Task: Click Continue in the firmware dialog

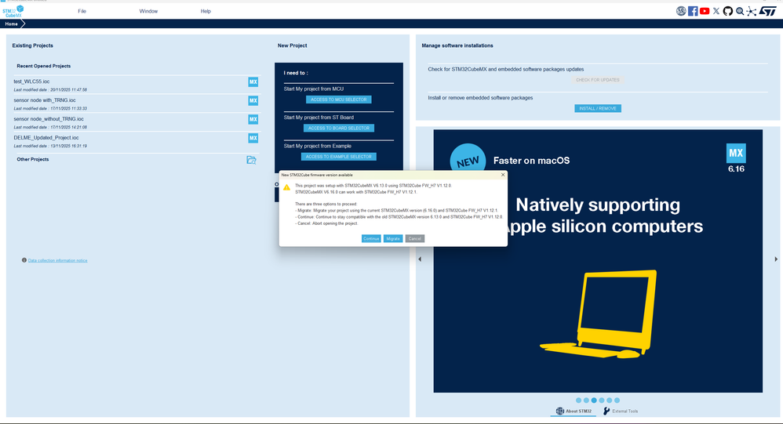Action: 371,239
